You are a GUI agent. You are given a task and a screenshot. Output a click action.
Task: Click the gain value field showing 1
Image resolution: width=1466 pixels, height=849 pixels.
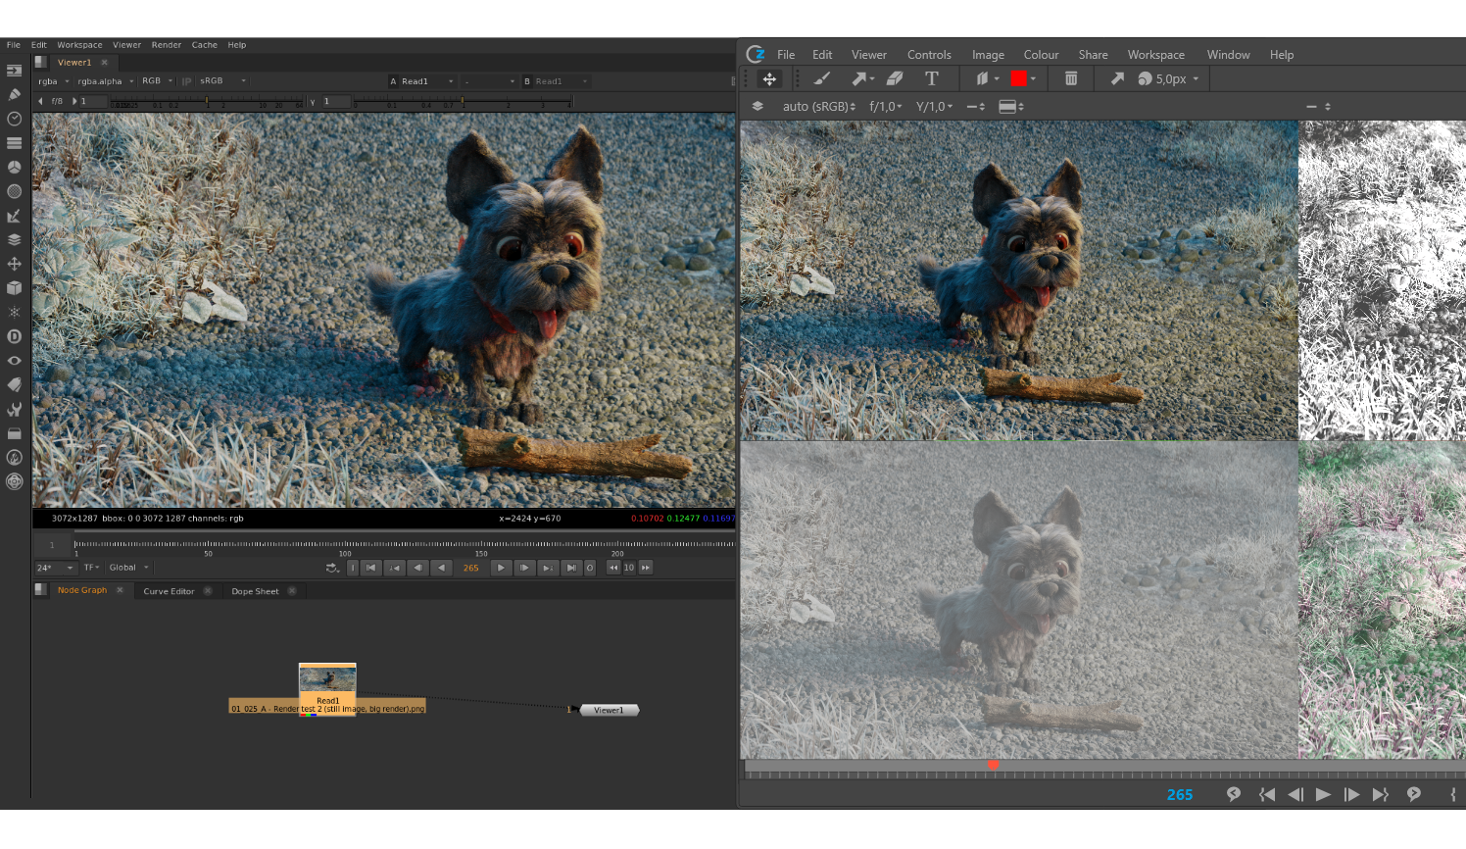[x=92, y=101]
